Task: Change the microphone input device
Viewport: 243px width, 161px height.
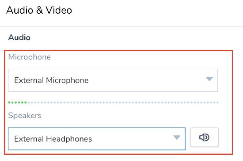Action: tap(113, 80)
